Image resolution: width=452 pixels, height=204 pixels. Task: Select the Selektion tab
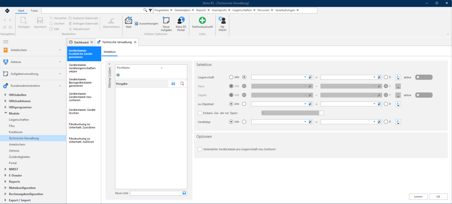click(x=110, y=52)
